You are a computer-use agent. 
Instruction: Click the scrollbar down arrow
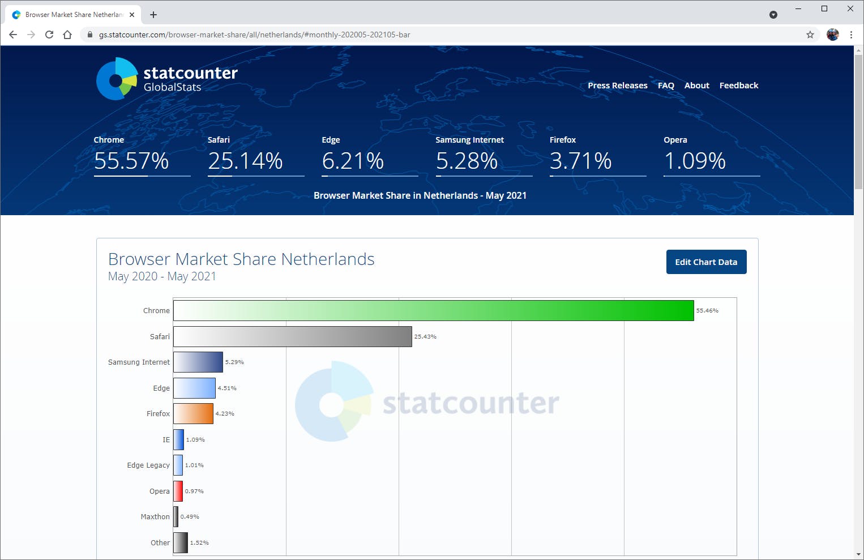(x=859, y=555)
